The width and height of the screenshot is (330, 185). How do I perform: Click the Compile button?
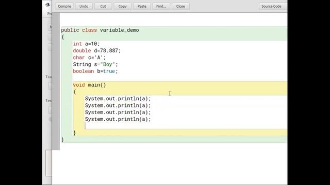(x=64, y=6)
